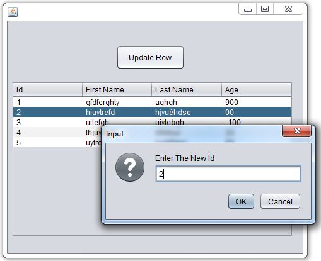The image size is (321, 261).
Task: Focus the Enter The New Id field
Action: click(x=228, y=174)
